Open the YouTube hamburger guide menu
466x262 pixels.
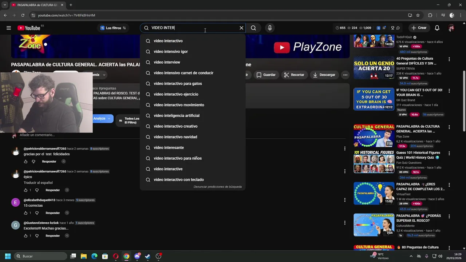[8, 28]
